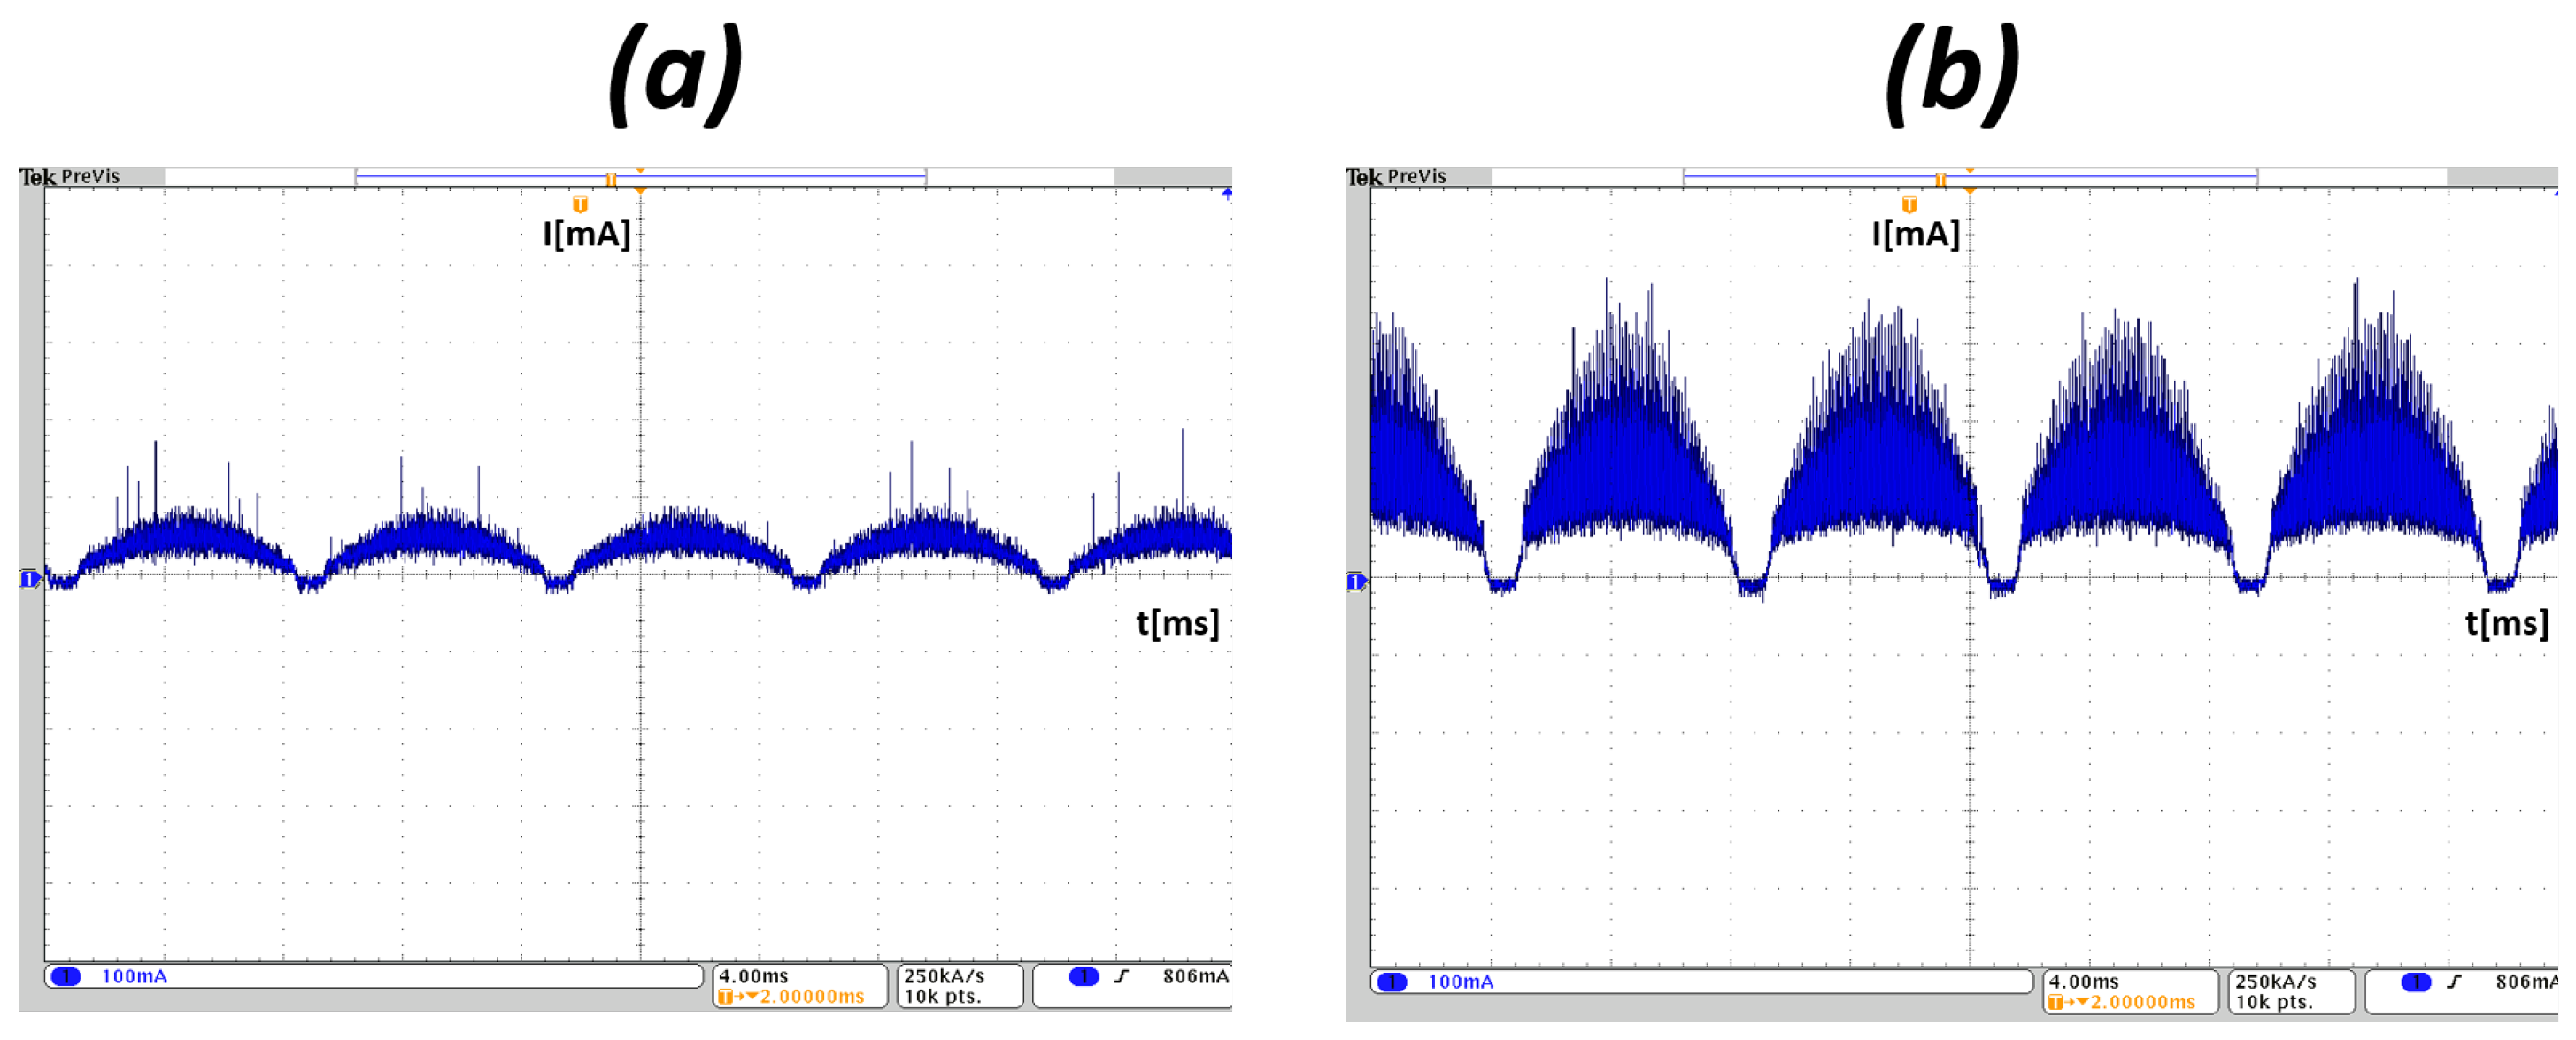2576x1040 pixels.
Task: Click the 2.00000ms delay value in panel (a)
Action: click(811, 996)
